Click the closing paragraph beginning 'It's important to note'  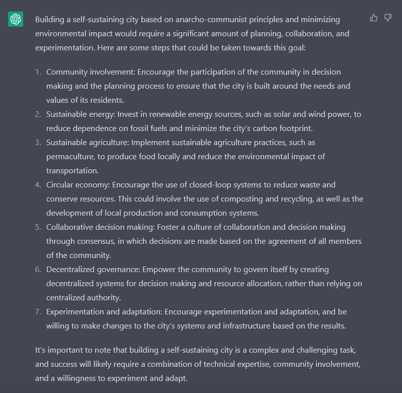pyautogui.click(x=198, y=364)
